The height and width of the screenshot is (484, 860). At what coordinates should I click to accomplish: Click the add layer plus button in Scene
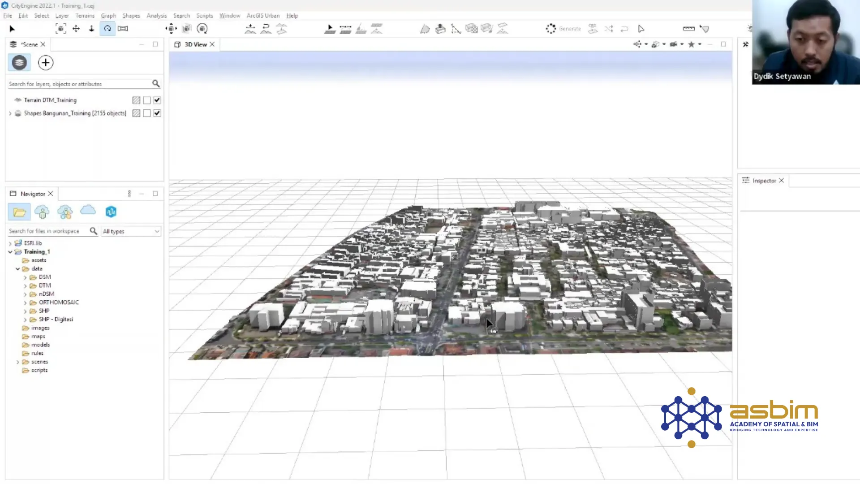pos(45,63)
